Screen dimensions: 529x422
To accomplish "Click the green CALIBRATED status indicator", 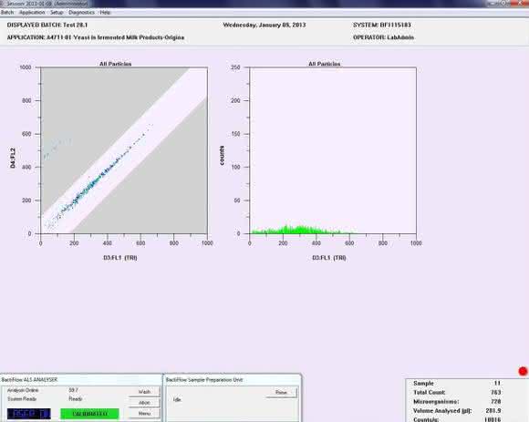I will tap(89, 414).
